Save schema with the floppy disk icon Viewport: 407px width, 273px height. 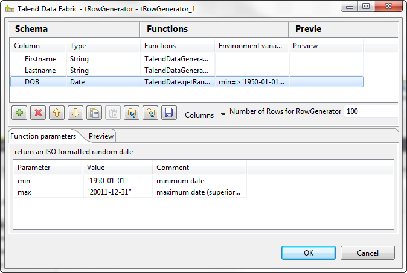tap(168, 112)
